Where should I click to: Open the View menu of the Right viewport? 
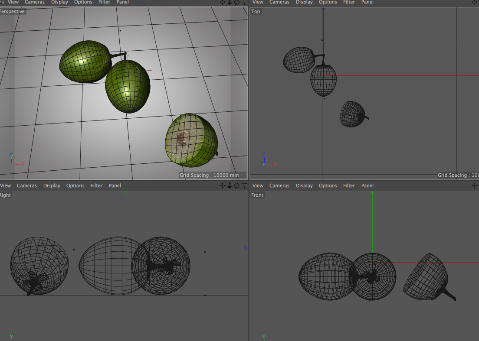[6, 185]
